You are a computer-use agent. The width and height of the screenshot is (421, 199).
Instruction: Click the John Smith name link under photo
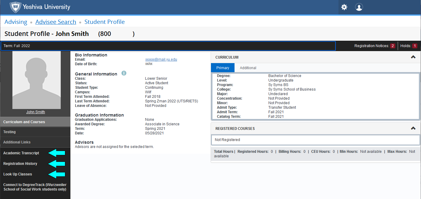coord(35,112)
